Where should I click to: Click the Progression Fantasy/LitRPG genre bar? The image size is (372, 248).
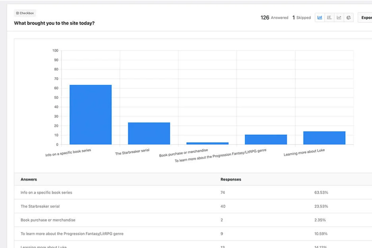[266, 139]
